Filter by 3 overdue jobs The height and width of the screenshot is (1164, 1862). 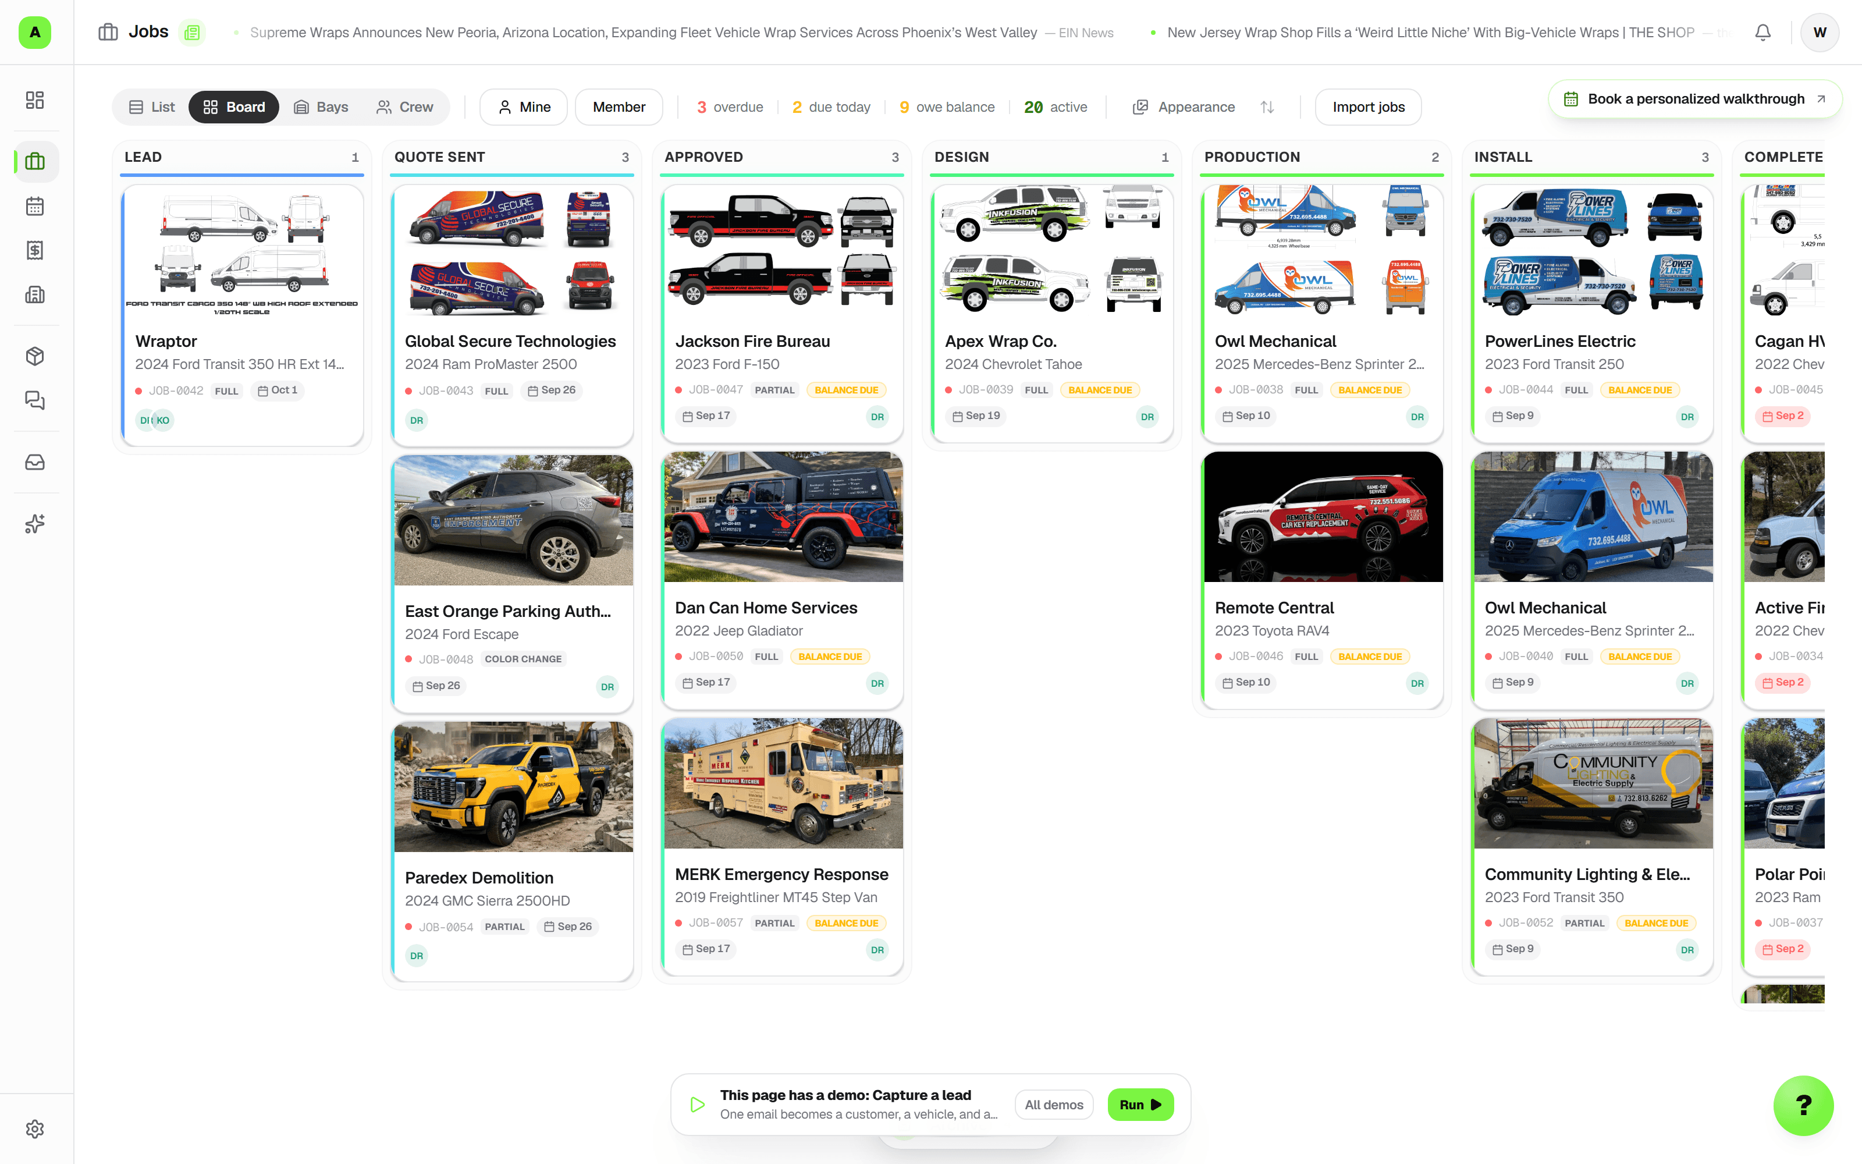coord(730,107)
